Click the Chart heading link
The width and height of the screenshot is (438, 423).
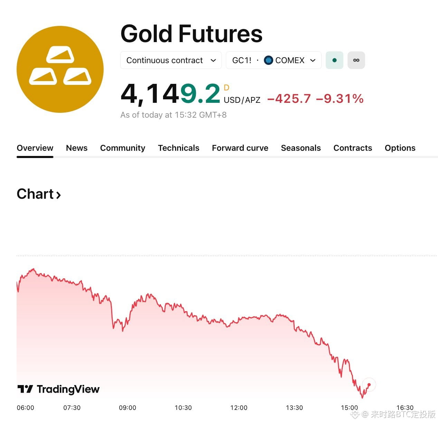[39, 194]
